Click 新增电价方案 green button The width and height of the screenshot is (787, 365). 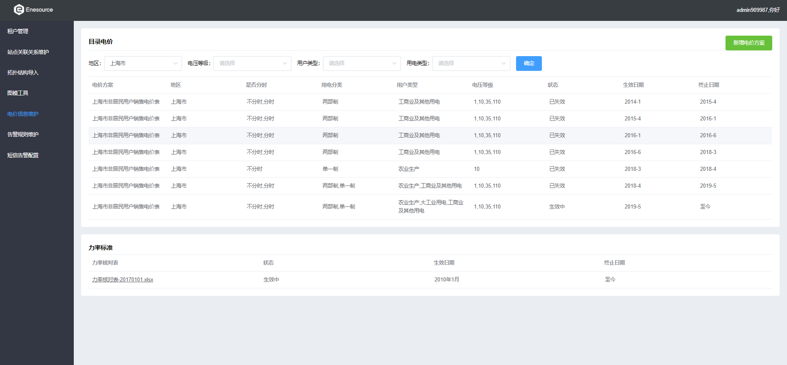pos(748,43)
